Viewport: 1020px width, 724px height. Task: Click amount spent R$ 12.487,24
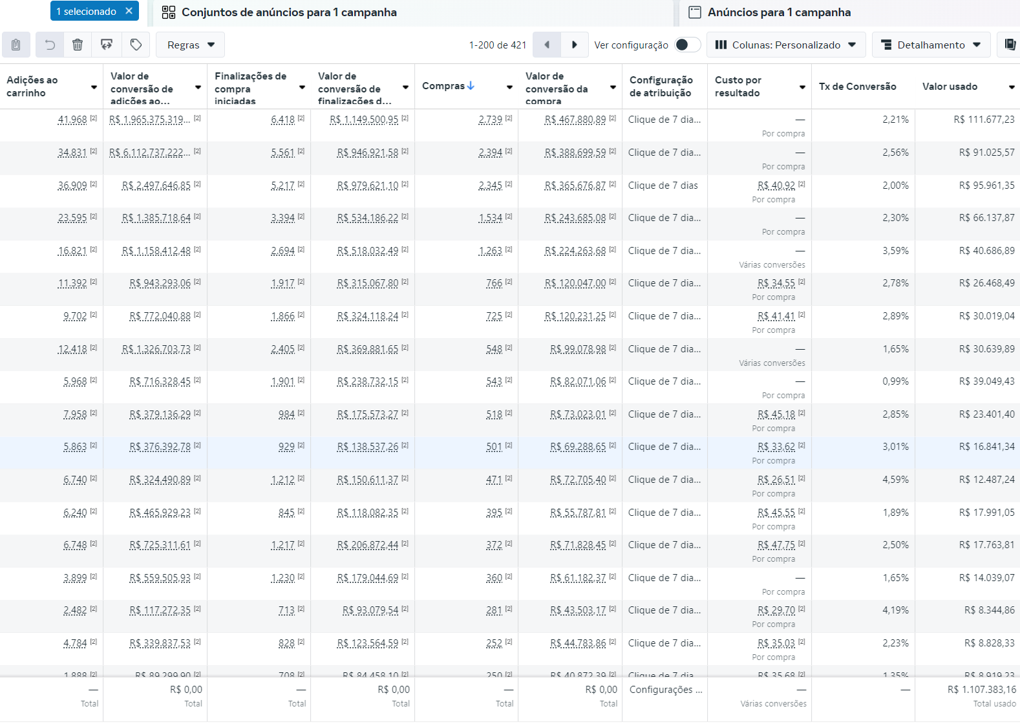pyautogui.click(x=986, y=480)
